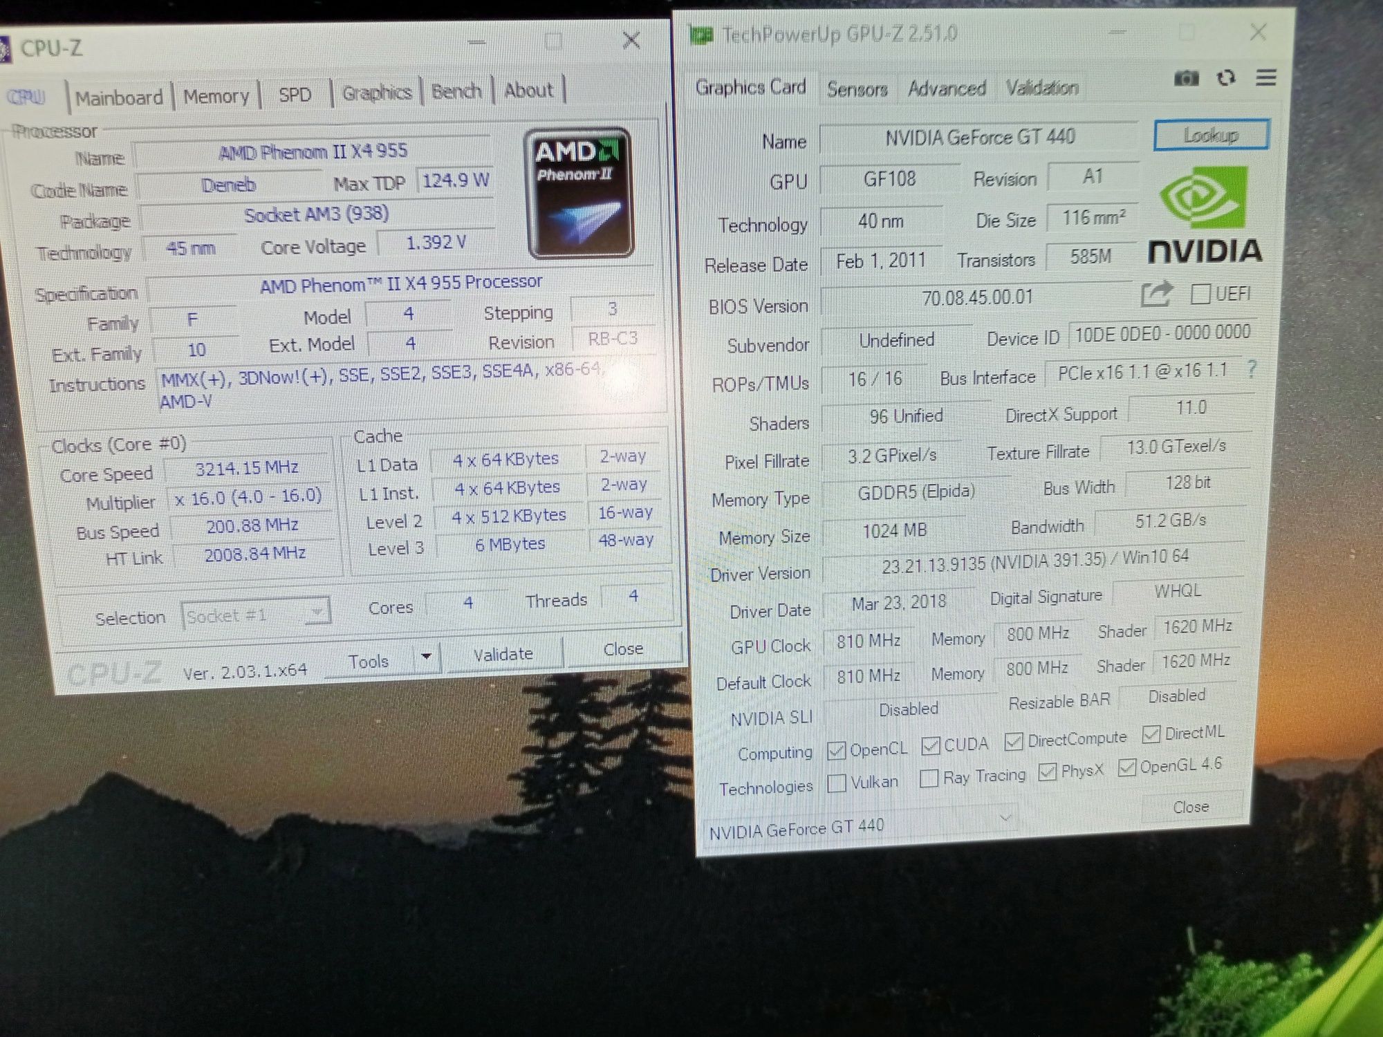Screen dimensions: 1383x1037
Task: Toggle the OpenCL checkbox
Action: coord(836,751)
